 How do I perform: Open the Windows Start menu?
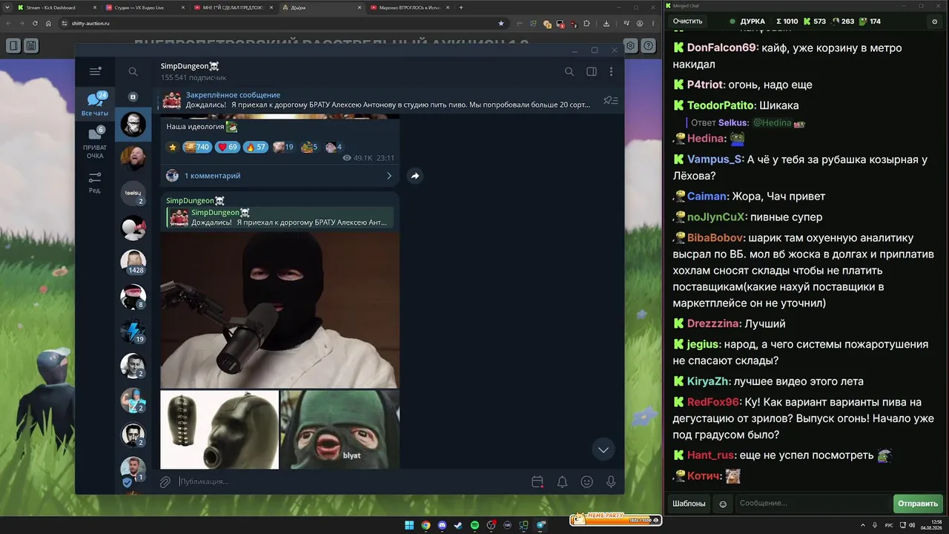(409, 525)
